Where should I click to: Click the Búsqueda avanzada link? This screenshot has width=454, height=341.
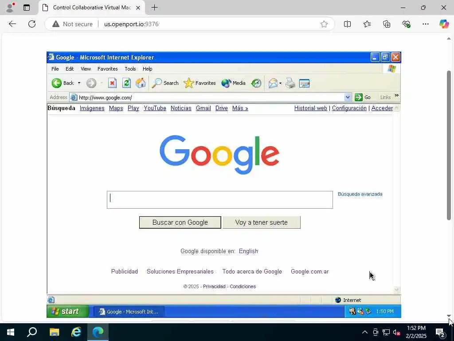[360, 194]
